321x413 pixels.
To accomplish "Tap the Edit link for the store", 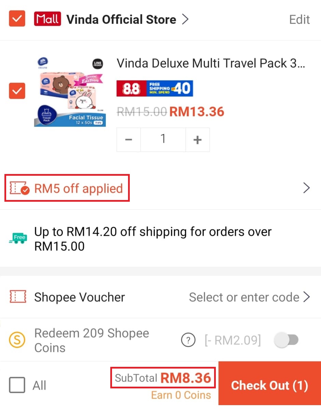I will coord(299,19).
